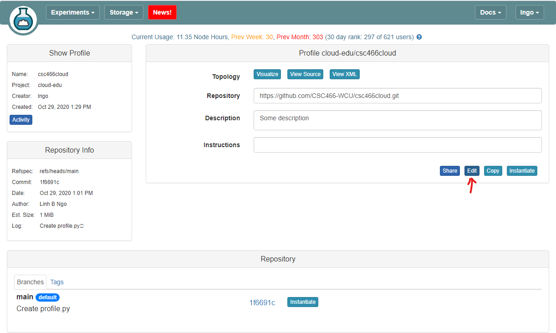The width and height of the screenshot is (556, 333).
Task: Open View XML for the topology
Action: [345, 74]
